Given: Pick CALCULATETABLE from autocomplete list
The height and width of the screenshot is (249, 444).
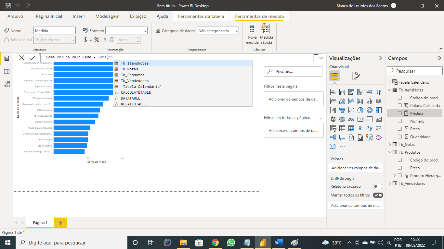Looking at the screenshot, I should coord(183,92).
